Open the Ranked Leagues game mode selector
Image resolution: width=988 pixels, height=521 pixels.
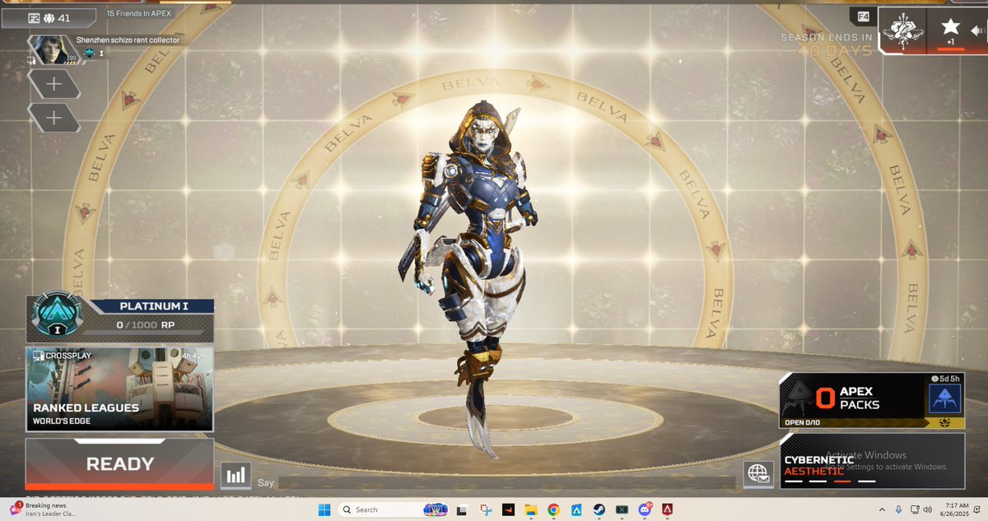click(119, 388)
